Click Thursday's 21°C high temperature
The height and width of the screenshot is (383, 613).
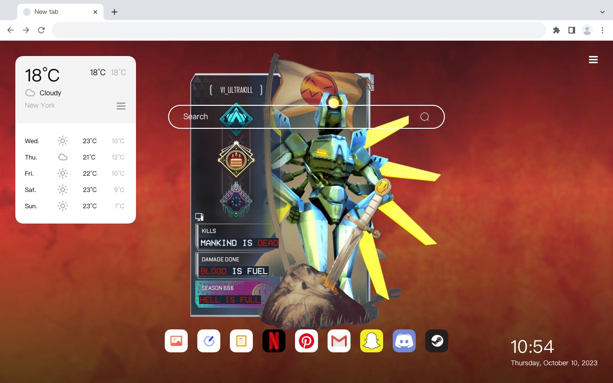tap(90, 157)
